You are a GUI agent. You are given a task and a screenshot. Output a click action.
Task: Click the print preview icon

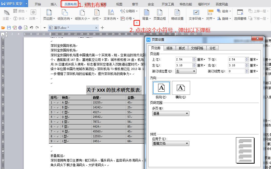pos(26,28)
